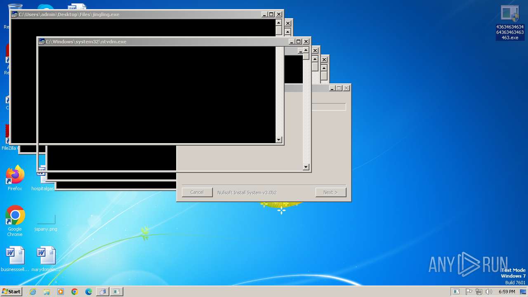
Task: Open the businesssell Word document icon
Action: coord(15,259)
